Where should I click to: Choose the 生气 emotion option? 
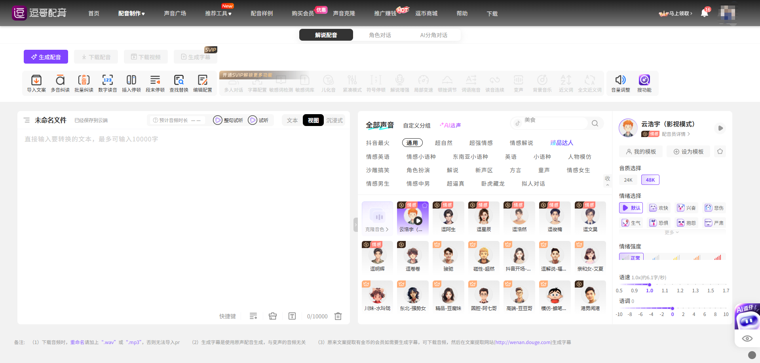(631, 223)
